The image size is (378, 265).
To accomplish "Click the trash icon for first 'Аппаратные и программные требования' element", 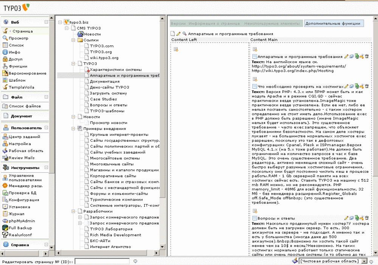I will click(x=367, y=56).
